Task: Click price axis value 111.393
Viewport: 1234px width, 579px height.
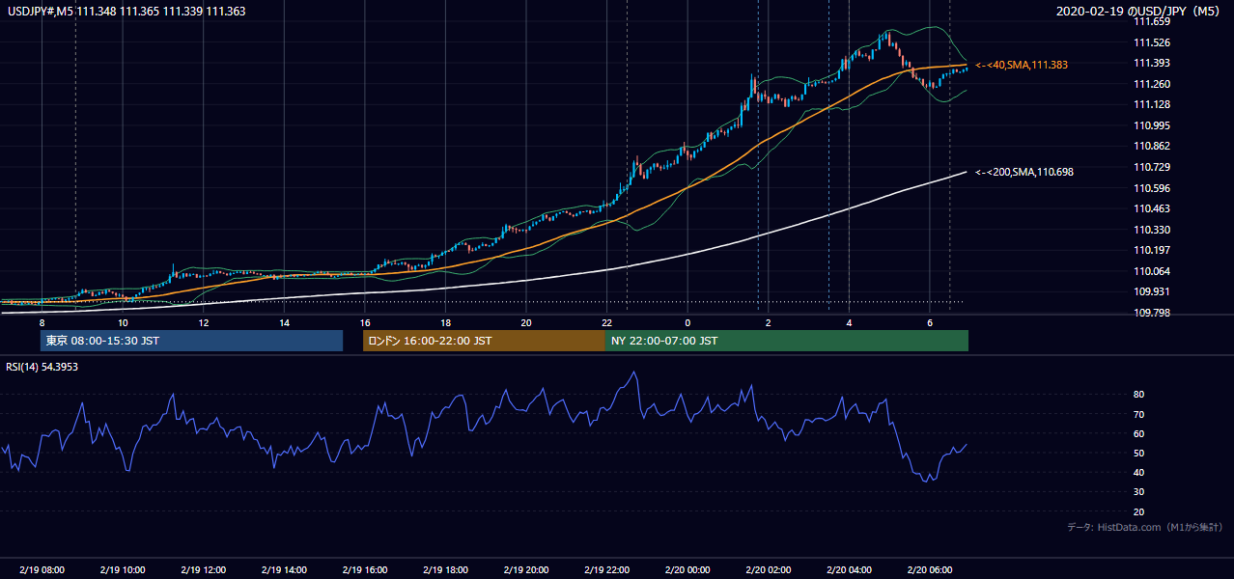Action: [1151, 63]
